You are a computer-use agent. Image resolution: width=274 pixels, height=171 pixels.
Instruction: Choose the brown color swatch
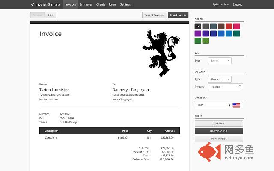221,27
